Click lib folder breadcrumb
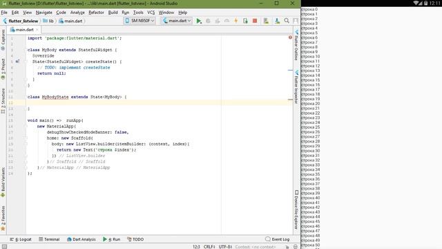The height and width of the screenshot is (249, 442). [48, 21]
